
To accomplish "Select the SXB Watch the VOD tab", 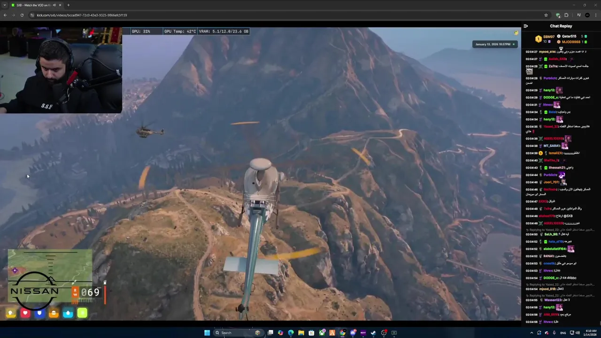I will (x=37, y=5).
